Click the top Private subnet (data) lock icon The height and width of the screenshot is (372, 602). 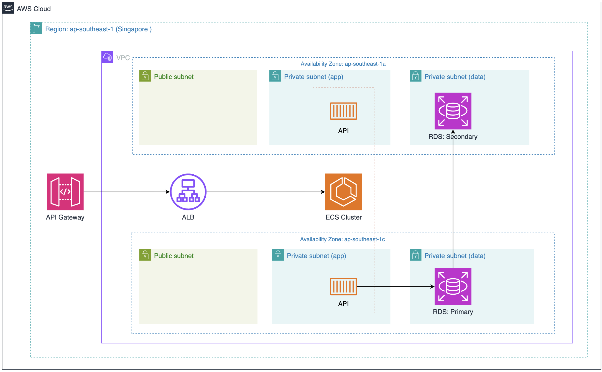(415, 76)
